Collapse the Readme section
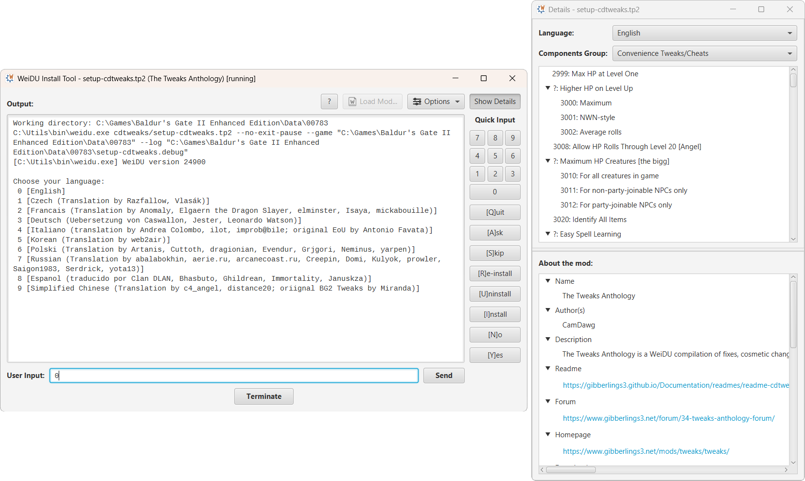Image resolution: width=805 pixels, height=481 pixels. pos(548,369)
